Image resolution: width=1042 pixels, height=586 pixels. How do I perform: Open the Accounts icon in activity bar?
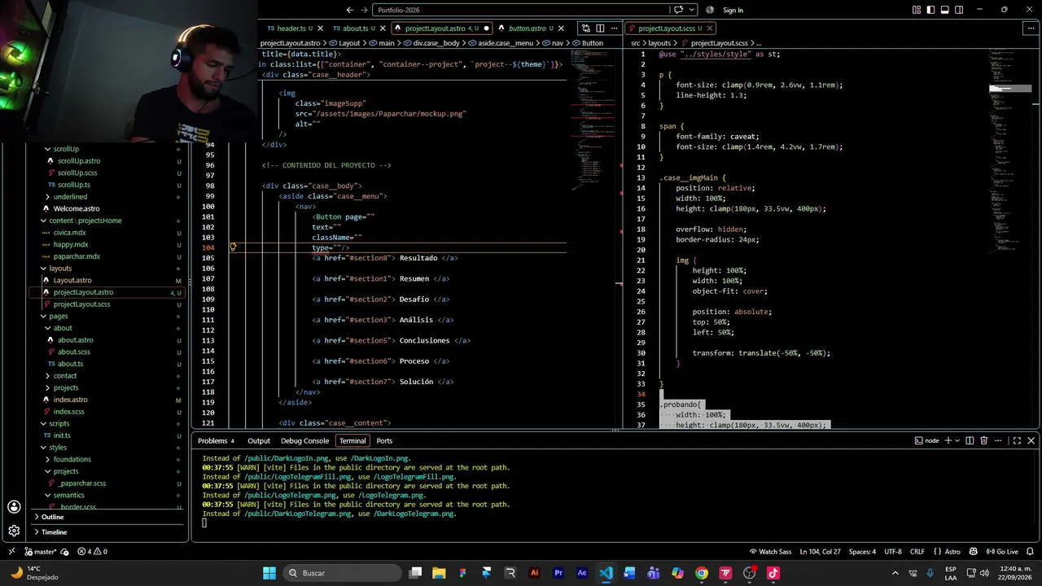pyautogui.click(x=14, y=507)
